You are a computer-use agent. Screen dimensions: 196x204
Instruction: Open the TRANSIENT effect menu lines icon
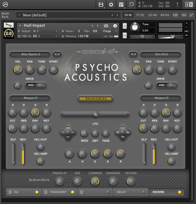click(x=46, y=192)
